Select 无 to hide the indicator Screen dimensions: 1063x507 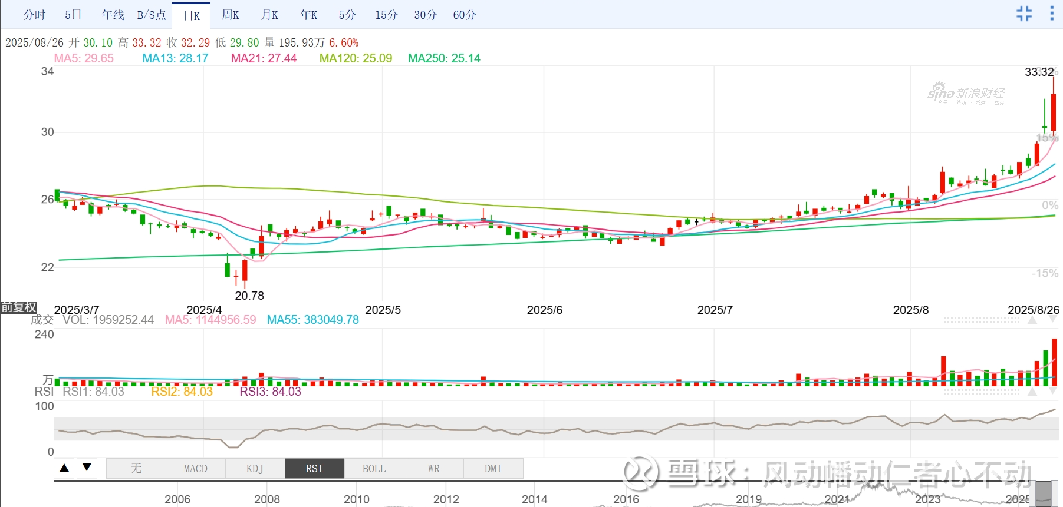136,469
